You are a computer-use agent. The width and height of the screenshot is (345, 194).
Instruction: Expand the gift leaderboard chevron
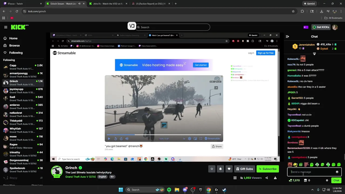314,54
